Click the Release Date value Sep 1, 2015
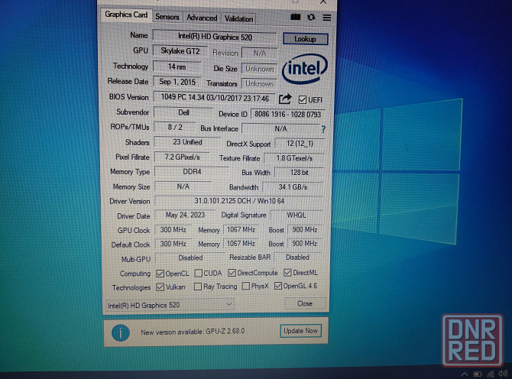512x379 pixels. coord(177,82)
